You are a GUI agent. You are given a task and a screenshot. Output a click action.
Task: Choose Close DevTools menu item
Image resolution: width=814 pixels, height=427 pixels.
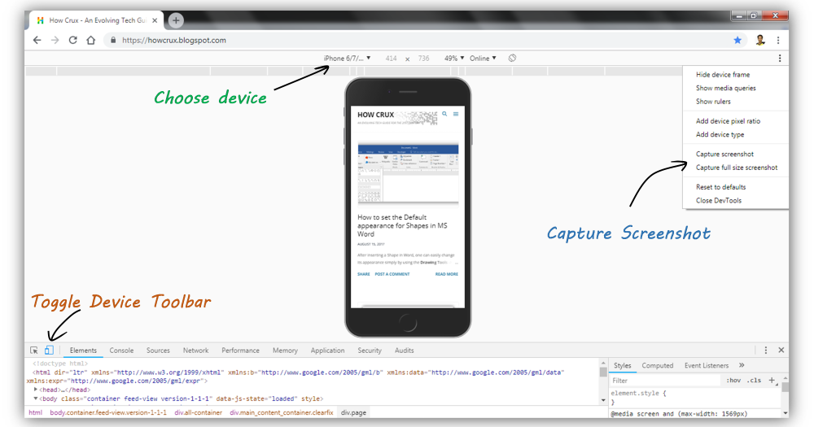click(719, 200)
